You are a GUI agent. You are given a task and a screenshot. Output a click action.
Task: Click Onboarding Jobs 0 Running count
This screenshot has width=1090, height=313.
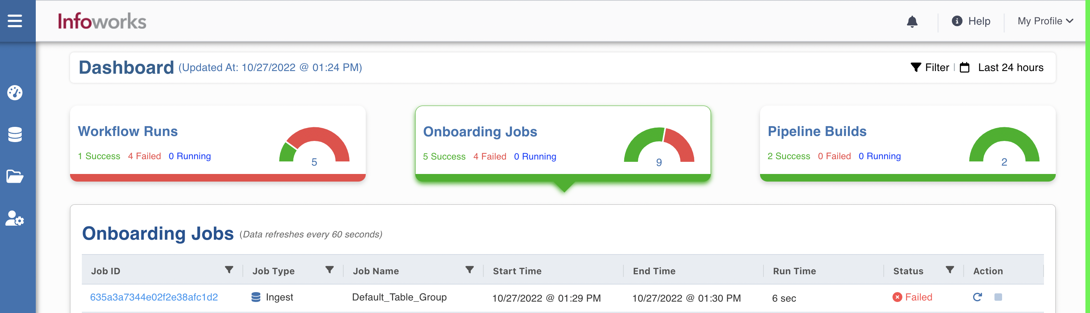535,157
